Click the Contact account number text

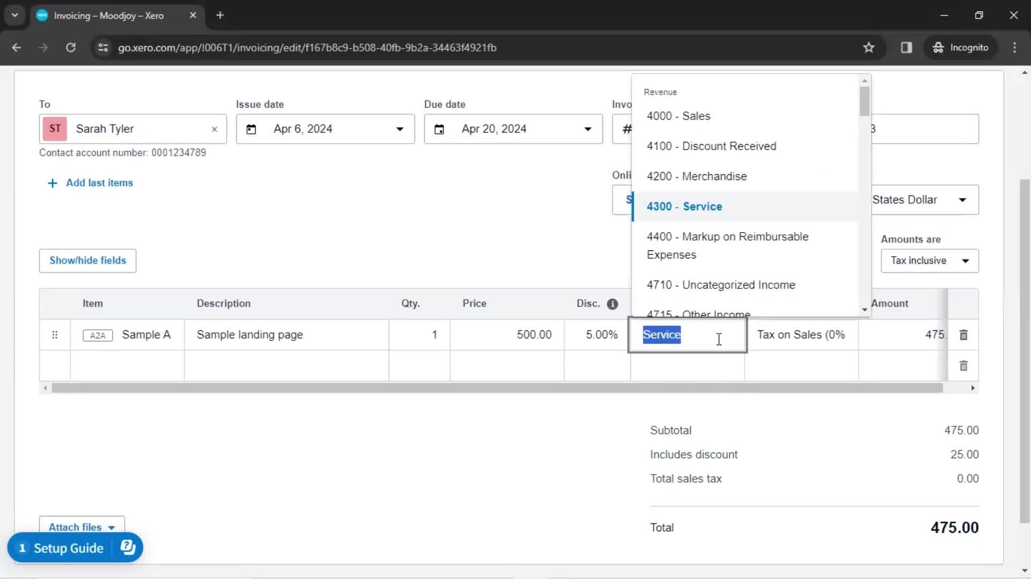tap(122, 153)
